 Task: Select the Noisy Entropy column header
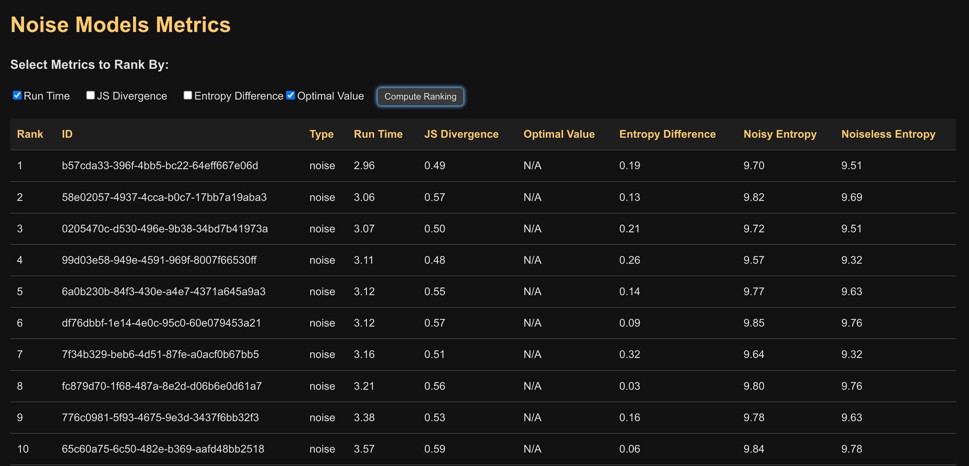coord(780,134)
